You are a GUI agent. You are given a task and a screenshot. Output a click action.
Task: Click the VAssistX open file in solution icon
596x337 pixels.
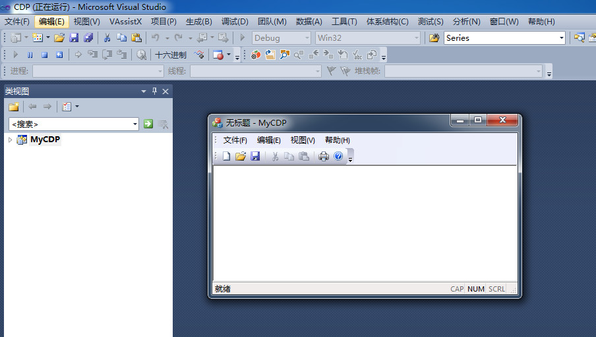click(270, 55)
